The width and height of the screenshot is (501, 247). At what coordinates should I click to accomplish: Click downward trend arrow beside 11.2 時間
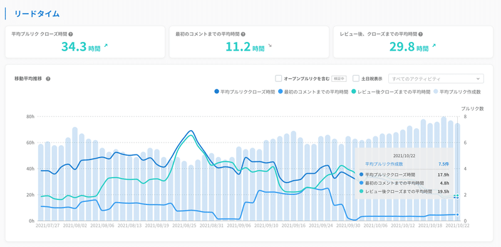pyautogui.click(x=271, y=46)
